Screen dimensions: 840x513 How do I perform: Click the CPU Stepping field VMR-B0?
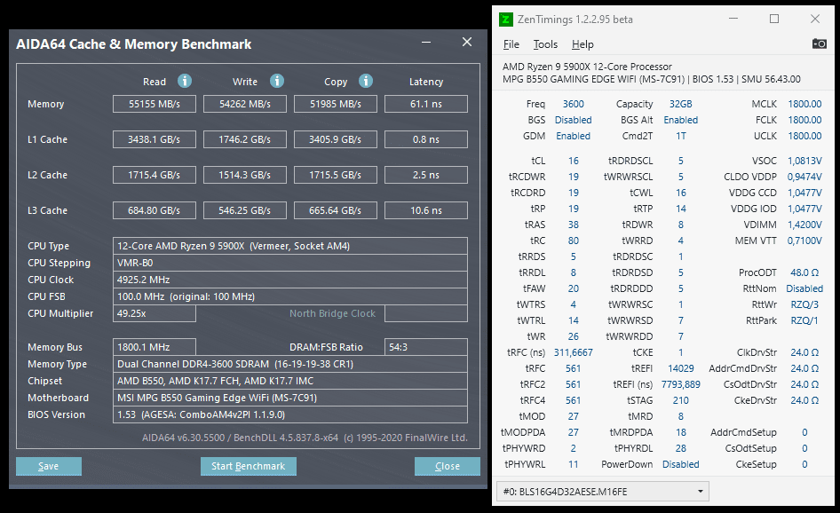[x=289, y=263]
